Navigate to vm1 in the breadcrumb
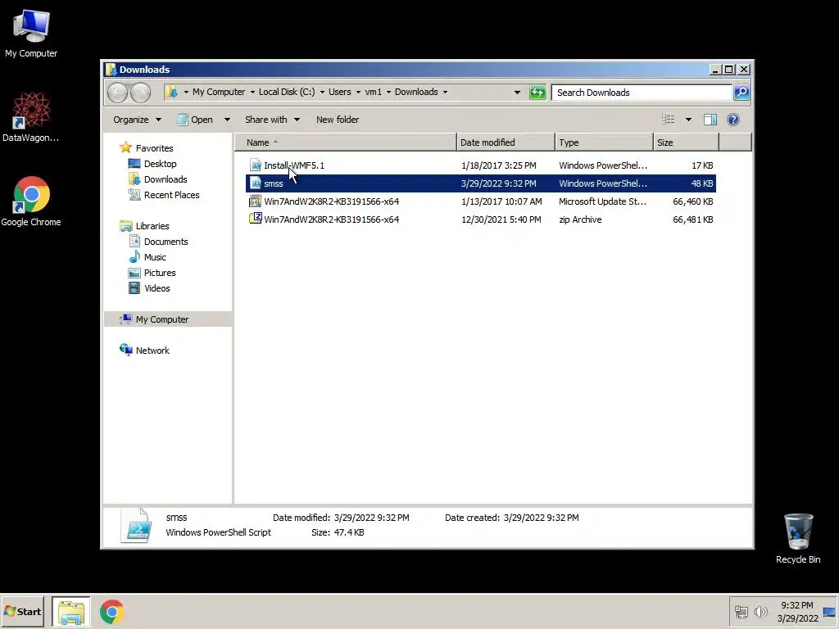The height and width of the screenshot is (629, 839). (373, 92)
